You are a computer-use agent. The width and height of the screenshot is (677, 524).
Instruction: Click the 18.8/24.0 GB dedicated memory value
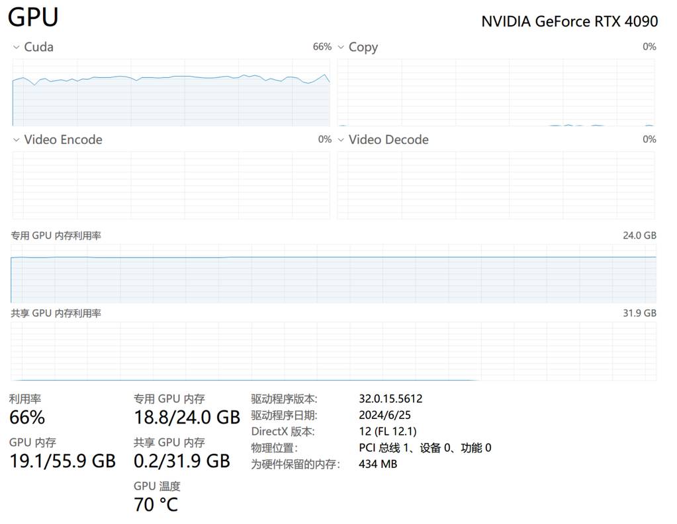click(x=187, y=418)
